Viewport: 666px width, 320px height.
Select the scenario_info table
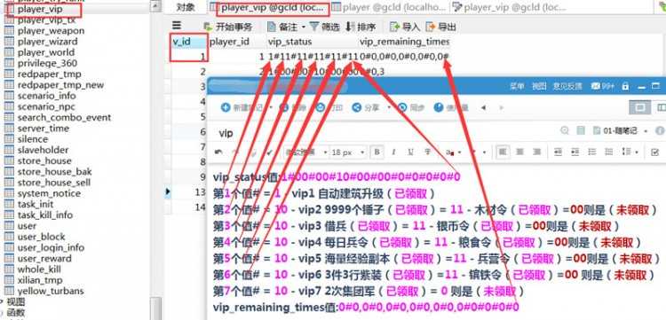pos(46,96)
